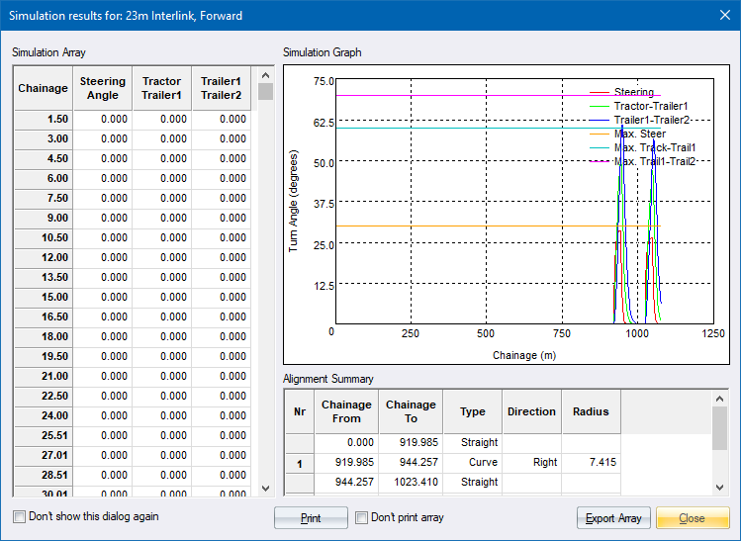Select the Chainage column header
Viewport: 741px width, 541px height.
43,88
